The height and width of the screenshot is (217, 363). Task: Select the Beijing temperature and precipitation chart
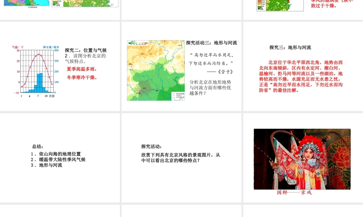pos(36,72)
